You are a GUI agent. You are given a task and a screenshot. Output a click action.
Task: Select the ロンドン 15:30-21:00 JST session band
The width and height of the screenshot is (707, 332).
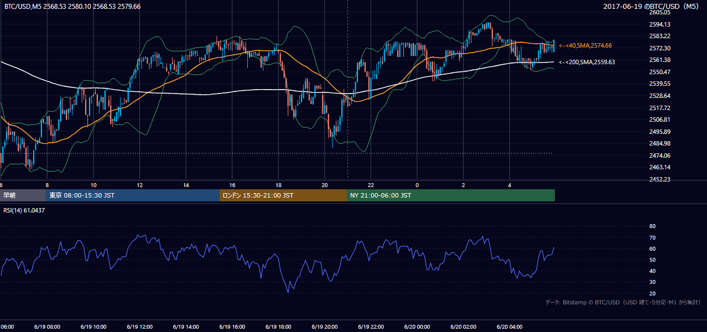[283, 195]
